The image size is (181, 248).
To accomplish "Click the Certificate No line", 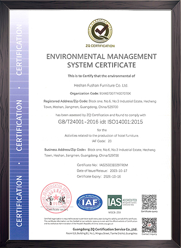I will pos(103,165).
